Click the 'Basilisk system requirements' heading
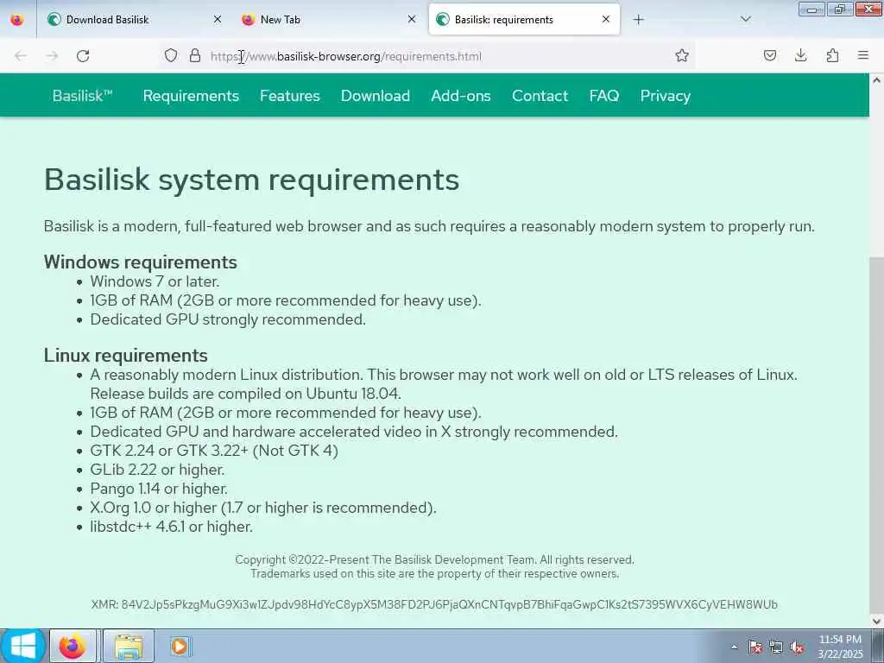The width and height of the screenshot is (884, 663). coord(251,180)
